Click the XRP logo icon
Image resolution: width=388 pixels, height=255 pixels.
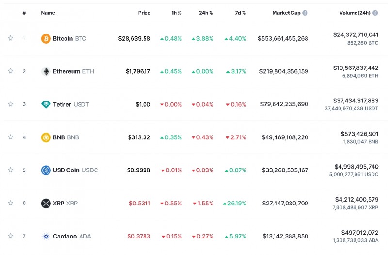pyautogui.click(x=46, y=204)
